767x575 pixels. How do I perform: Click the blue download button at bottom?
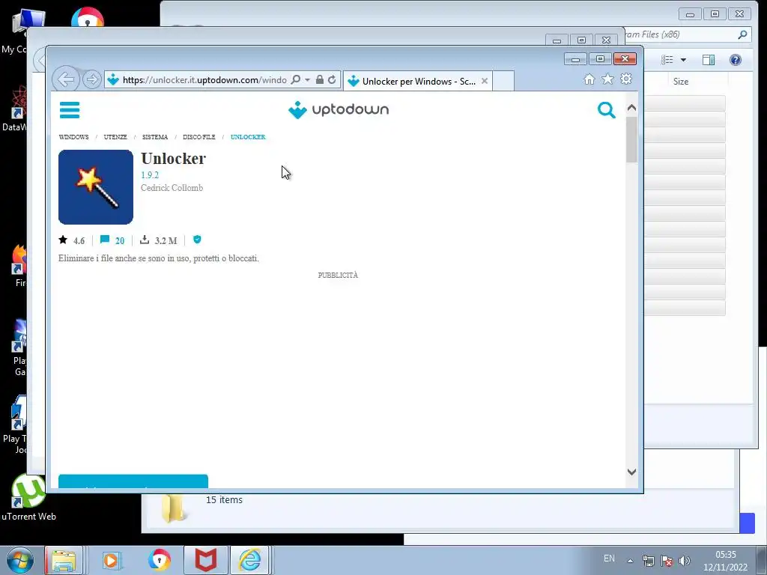click(x=133, y=481)
